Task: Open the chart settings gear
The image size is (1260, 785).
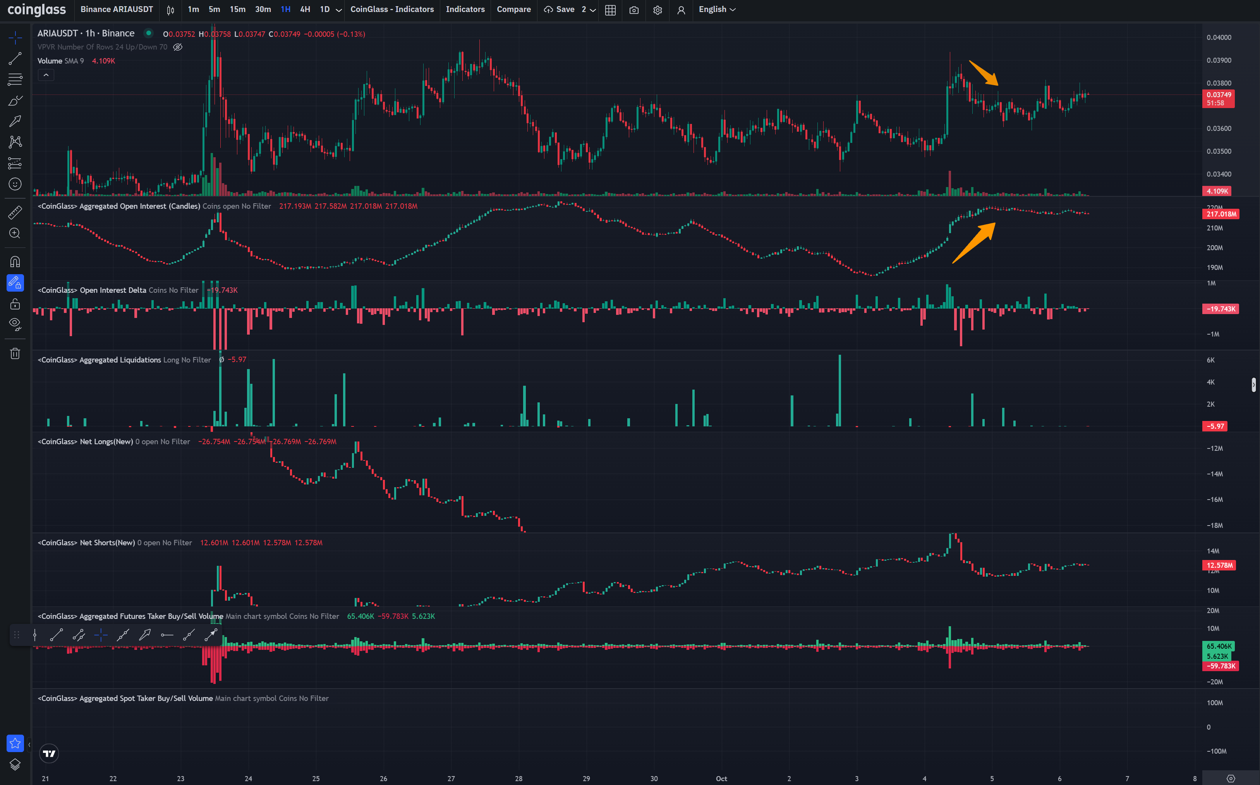Action: pos(657,10)
